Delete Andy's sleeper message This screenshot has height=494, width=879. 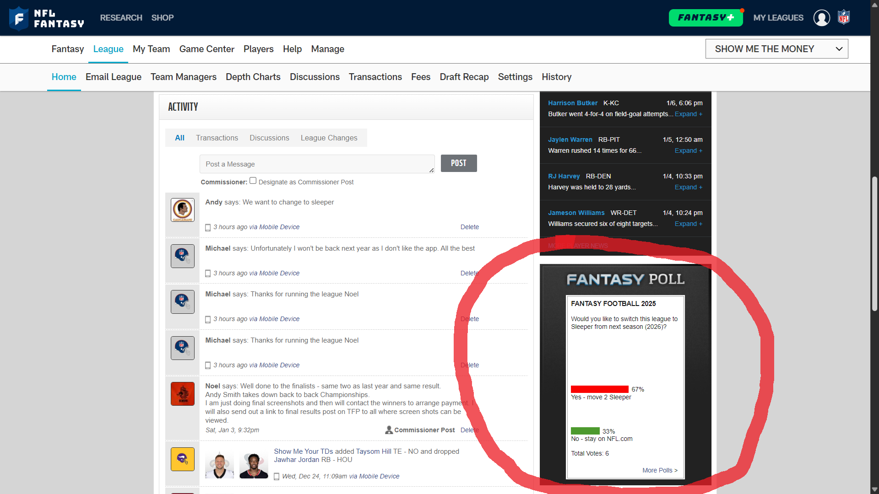(469, 227)
